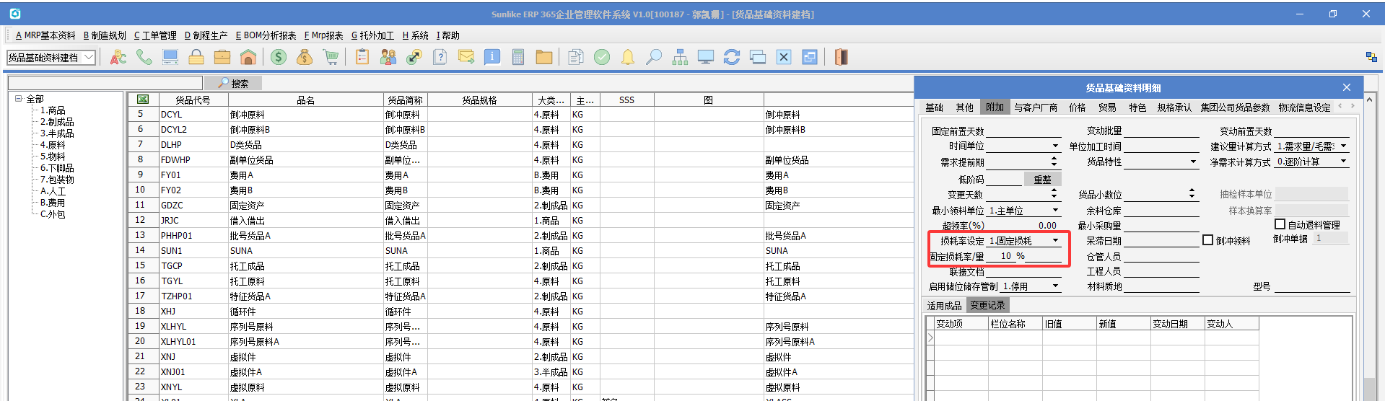
Task: Expand the 最小领料单位 dropdown list
Action: (1055, 211)
